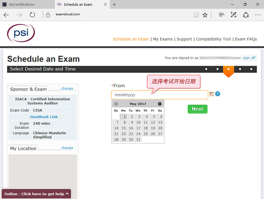This screenshot has width=264, height=199.
Task: Click the highlighted orange current step marker
Action: pos(228,71)
